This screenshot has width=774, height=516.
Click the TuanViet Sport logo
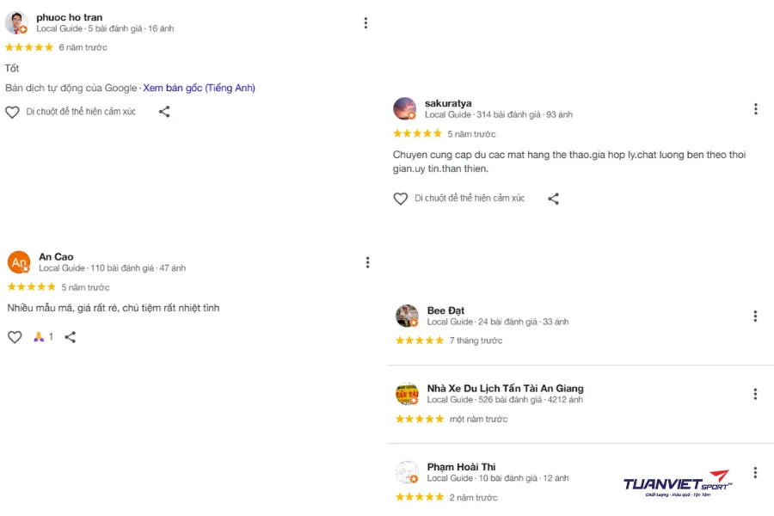(677, 483)
